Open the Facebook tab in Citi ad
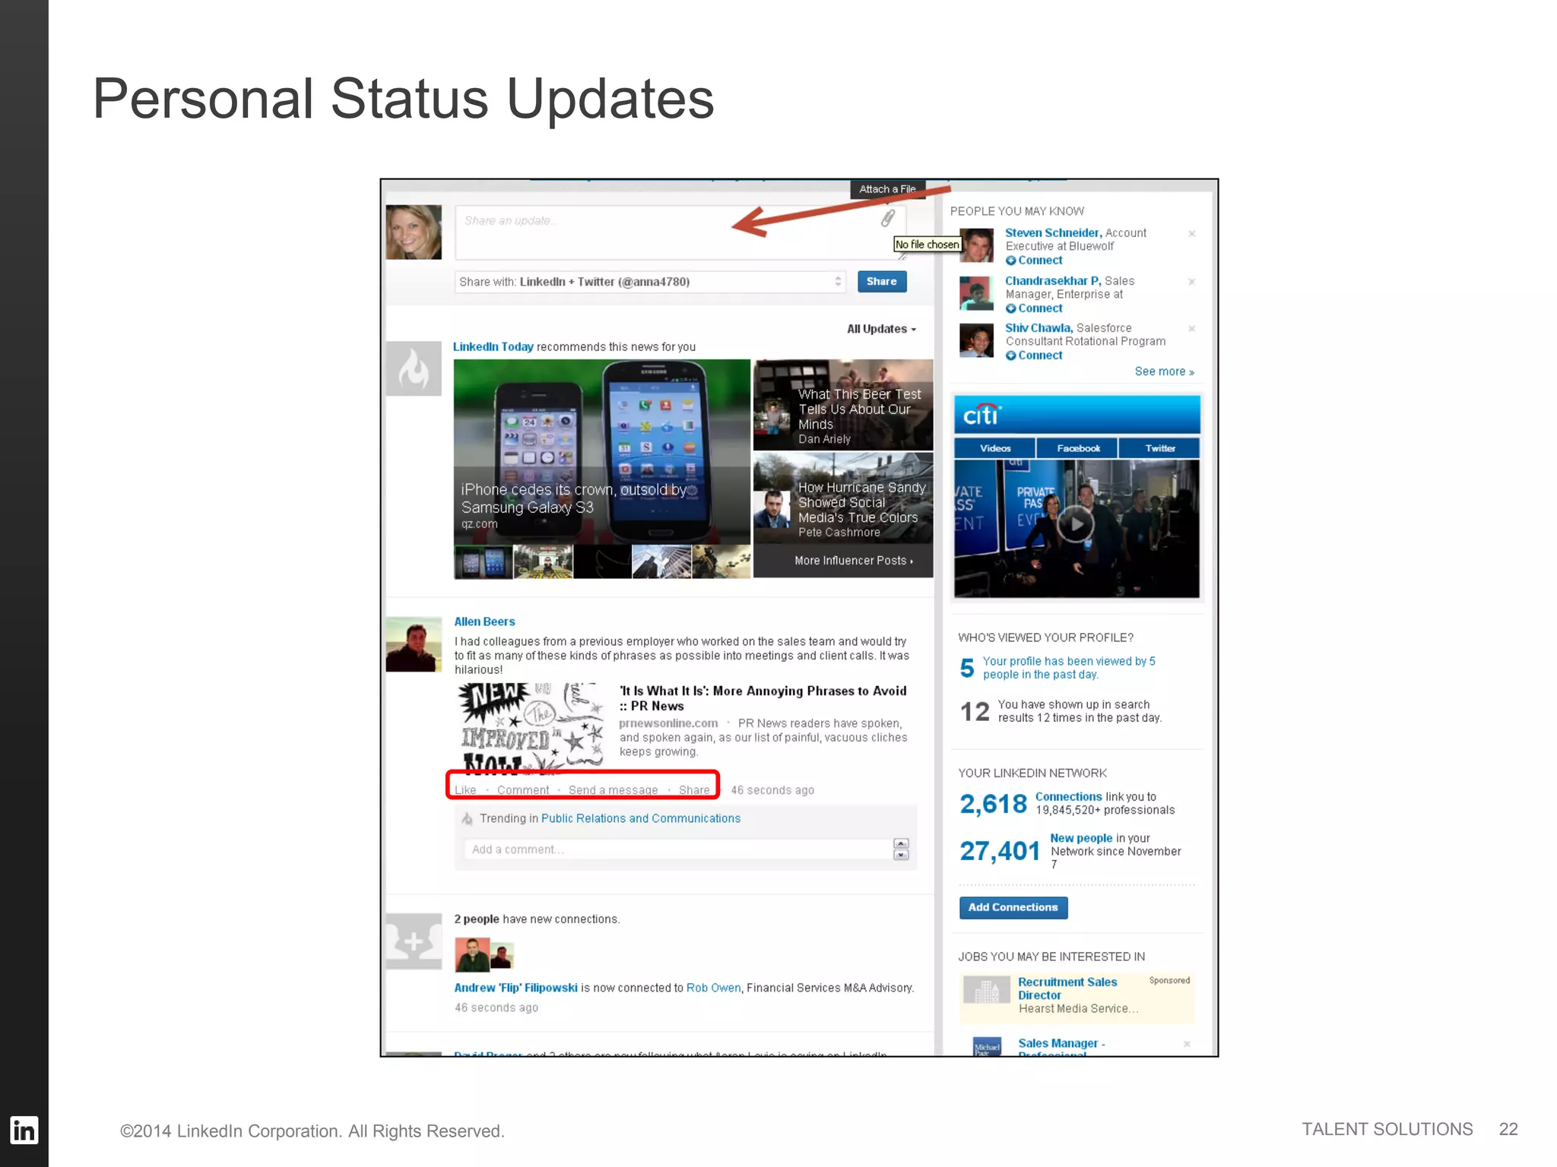1557x1167 pixels. pyautogui.click(x=1077, y=448)
